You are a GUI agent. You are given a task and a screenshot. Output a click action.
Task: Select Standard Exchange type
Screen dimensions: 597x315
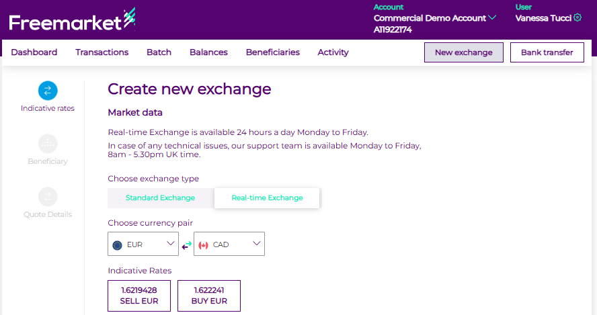(160, 198)
